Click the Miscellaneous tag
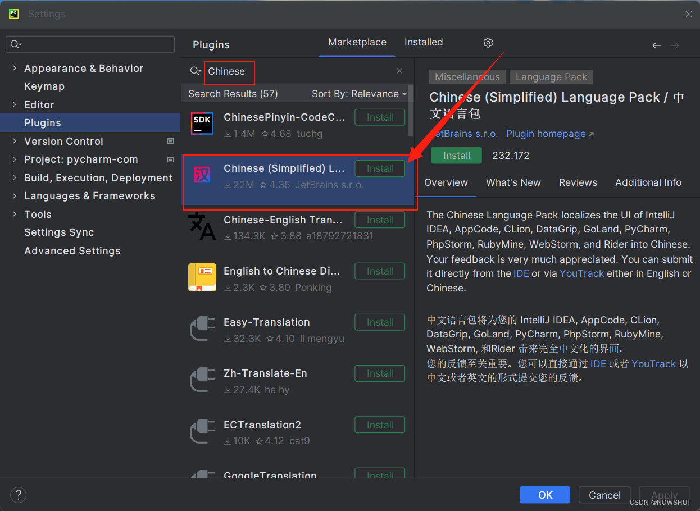 467,77
